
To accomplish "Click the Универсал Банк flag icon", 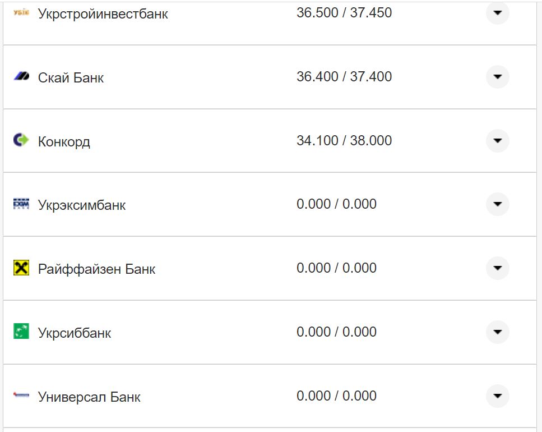I will pyautogui.click(x=21, y=396).
